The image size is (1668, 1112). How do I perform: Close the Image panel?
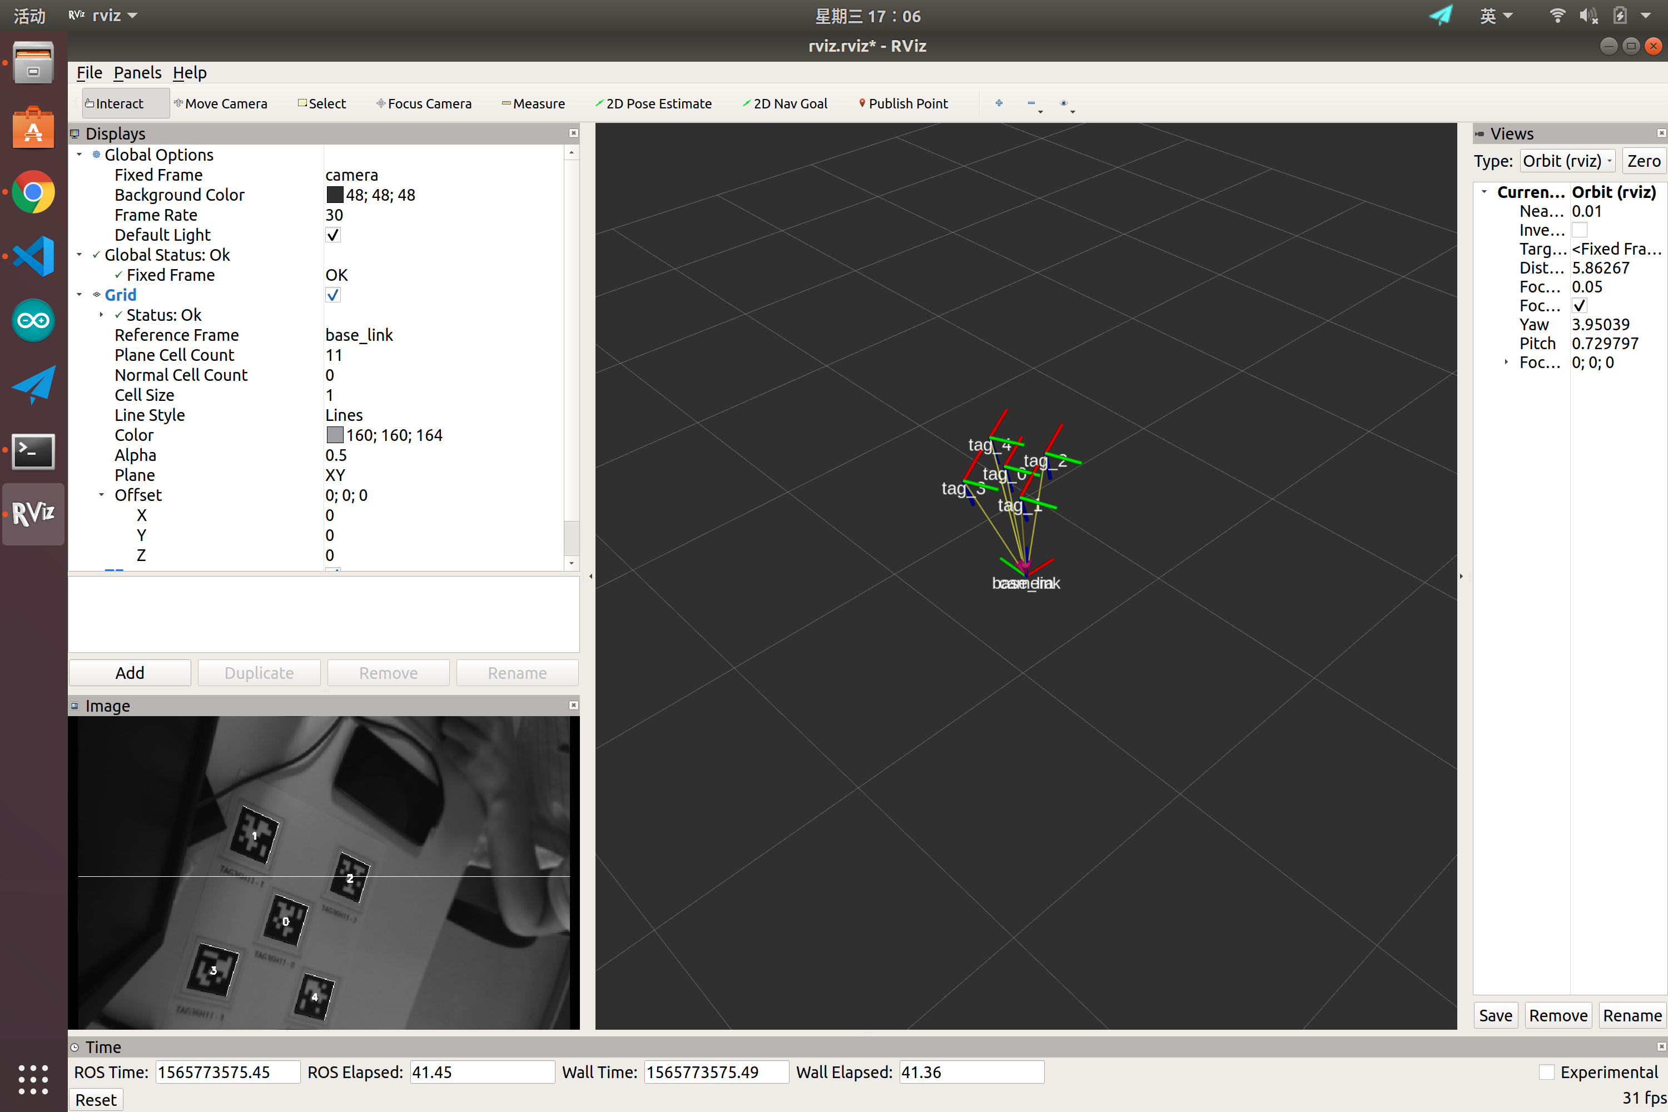pyautogui.click(x=573, y=705)
